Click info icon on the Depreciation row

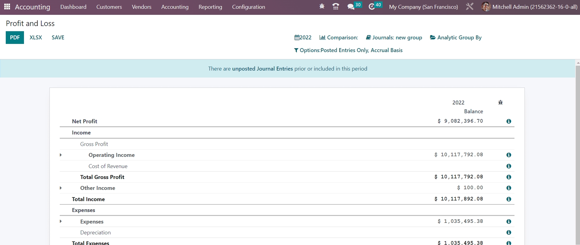(509, 233)
